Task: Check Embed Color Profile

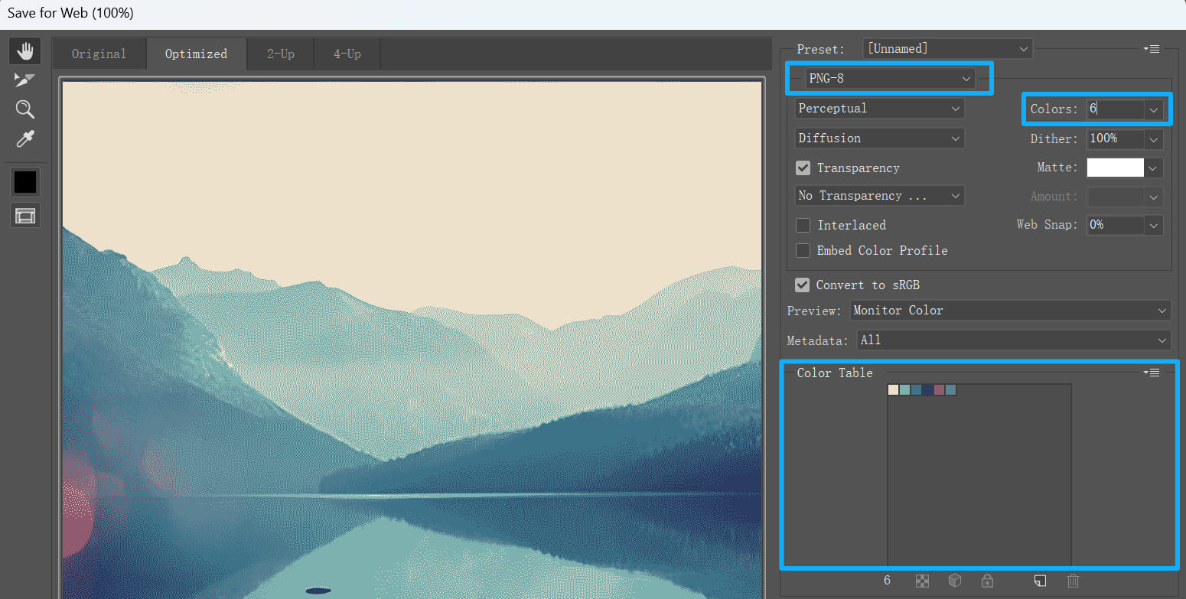Action: [803, 250]
